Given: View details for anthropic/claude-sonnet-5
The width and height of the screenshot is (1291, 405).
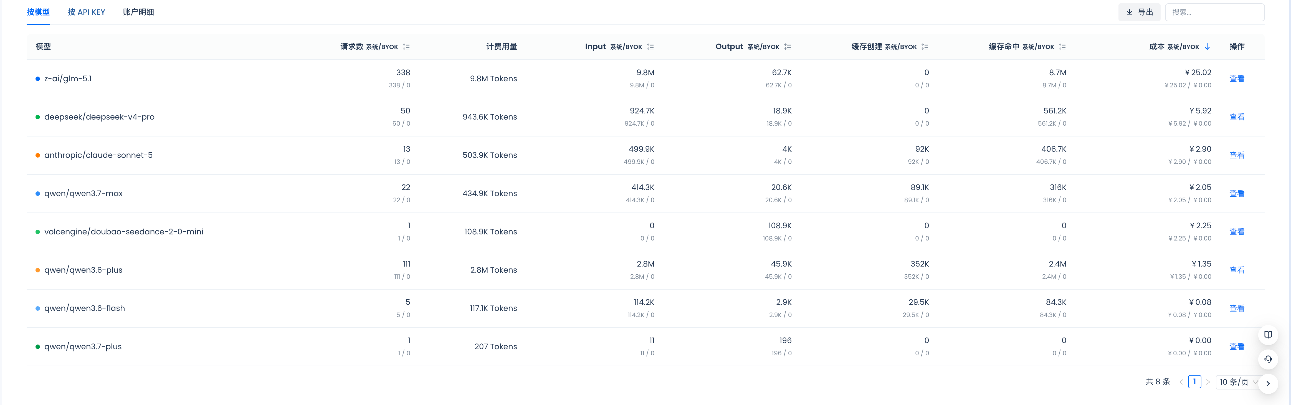Looking at the screenshot, I should coord(1237,155).
